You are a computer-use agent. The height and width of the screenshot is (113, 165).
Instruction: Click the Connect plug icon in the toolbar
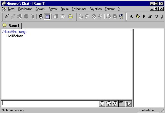tap(7, 17)
